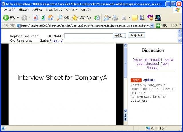The height and width of the screenshot is (132, 183).
Task: Click Show open threads link
Action: (x=155, y=62)
